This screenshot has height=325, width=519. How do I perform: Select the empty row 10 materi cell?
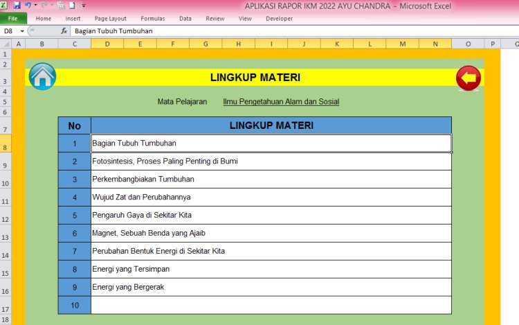pyautogui.click(x=271, y=305)
